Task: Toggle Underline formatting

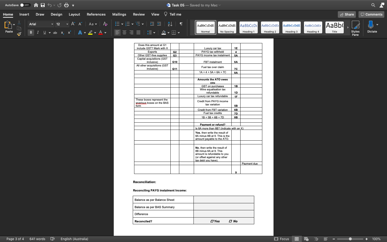Action: coord(45,33)
